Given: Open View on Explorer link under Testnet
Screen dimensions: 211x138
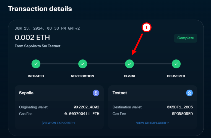Looking at the screenshot, I should (x=152, y=123).
